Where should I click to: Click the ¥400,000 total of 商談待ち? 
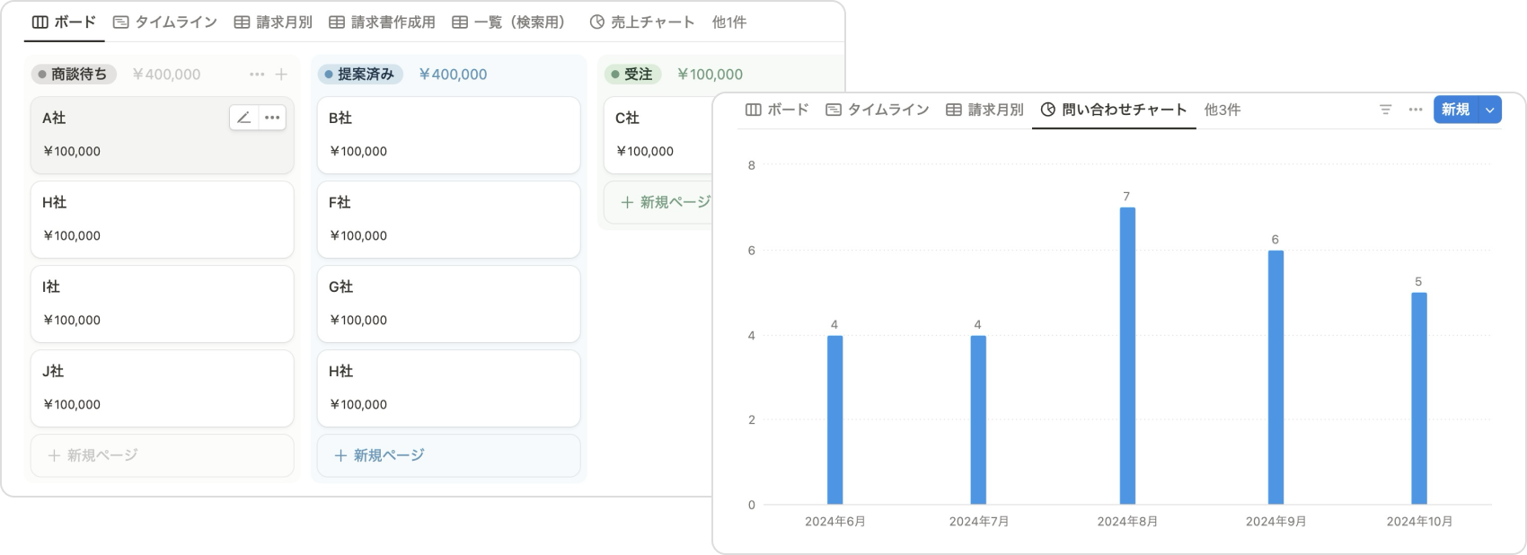(x=166, y=75)
